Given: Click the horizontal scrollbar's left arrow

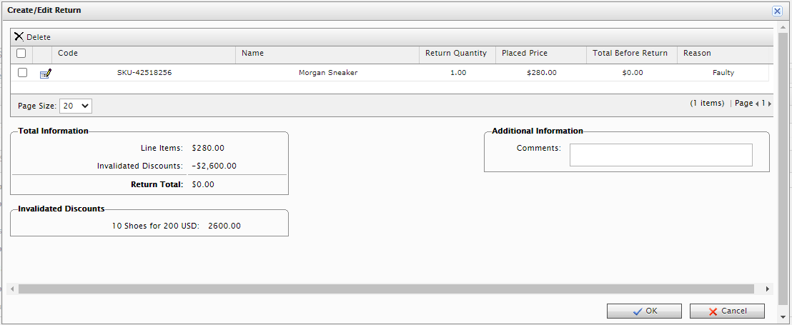Looking at the screenshot, I should click(x=11, y=289).
